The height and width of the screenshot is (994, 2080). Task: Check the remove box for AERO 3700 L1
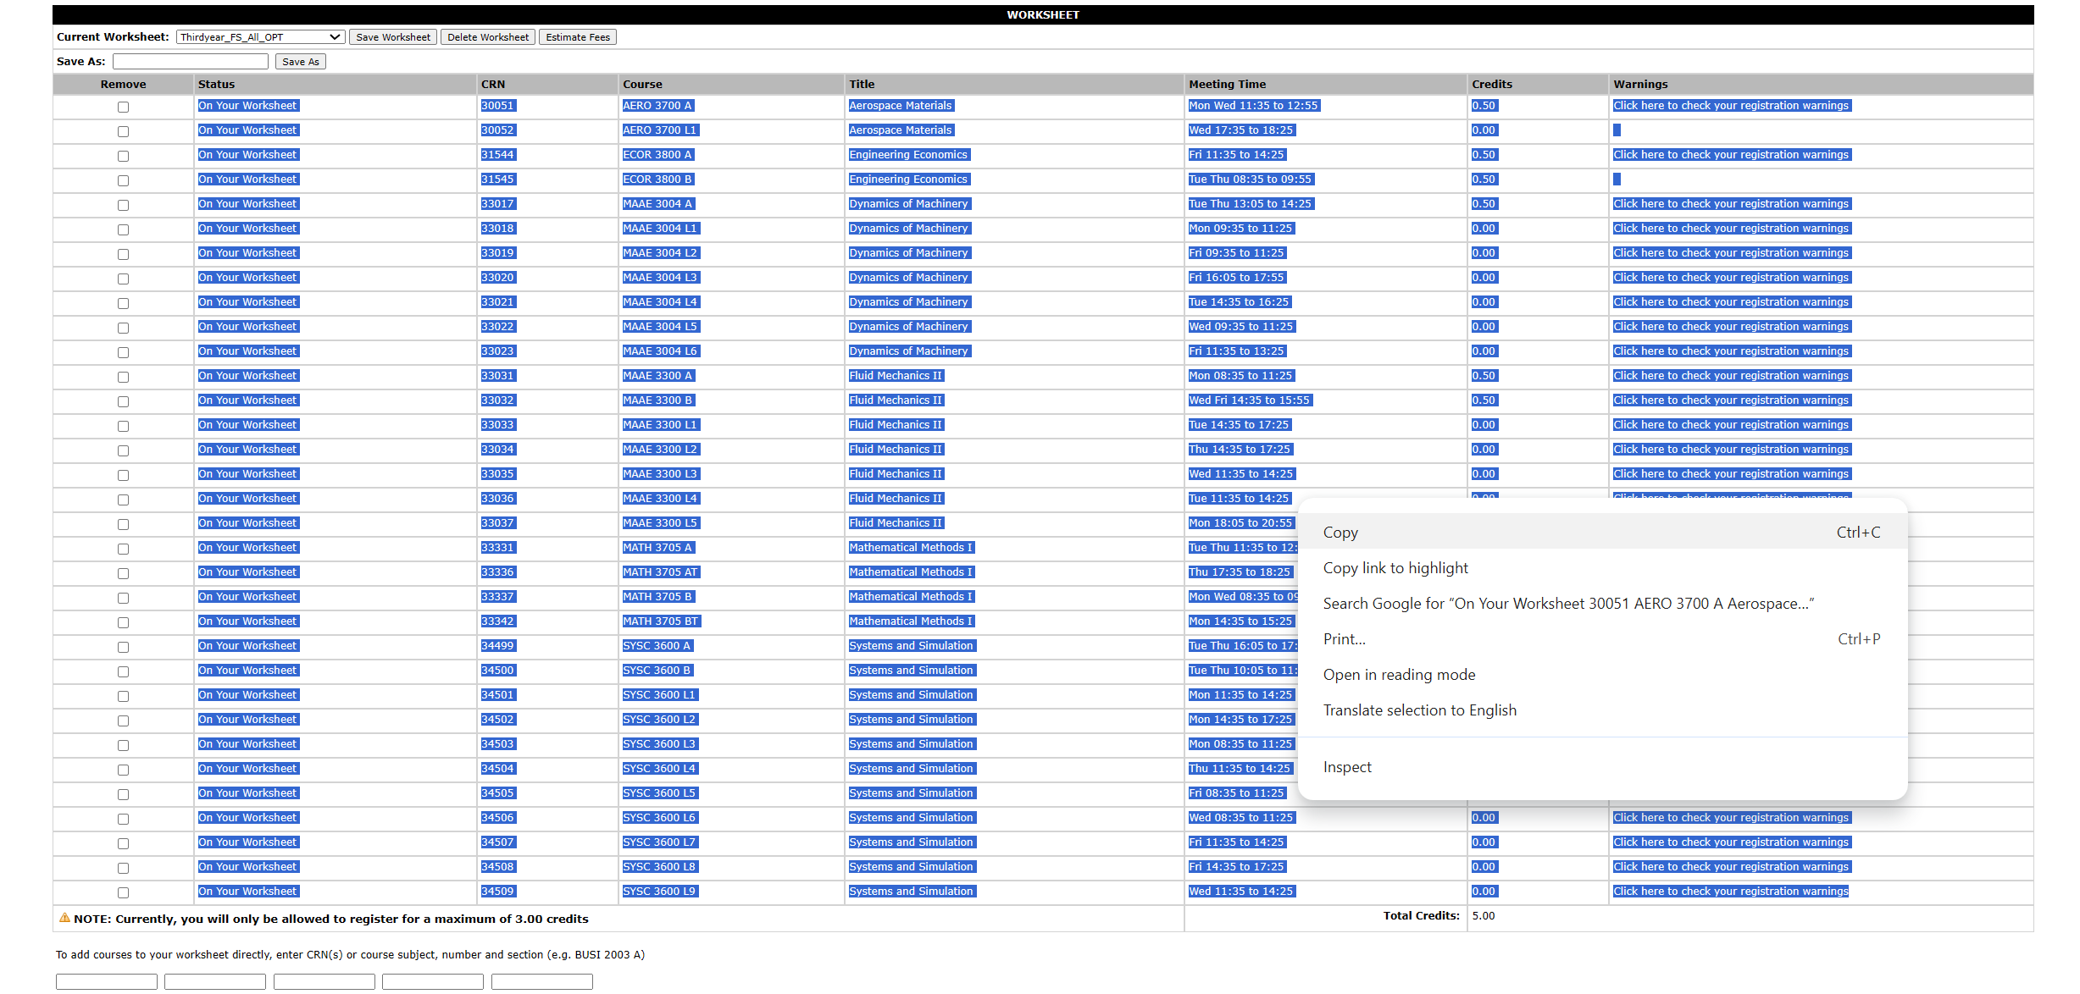[x=123, y=131]
